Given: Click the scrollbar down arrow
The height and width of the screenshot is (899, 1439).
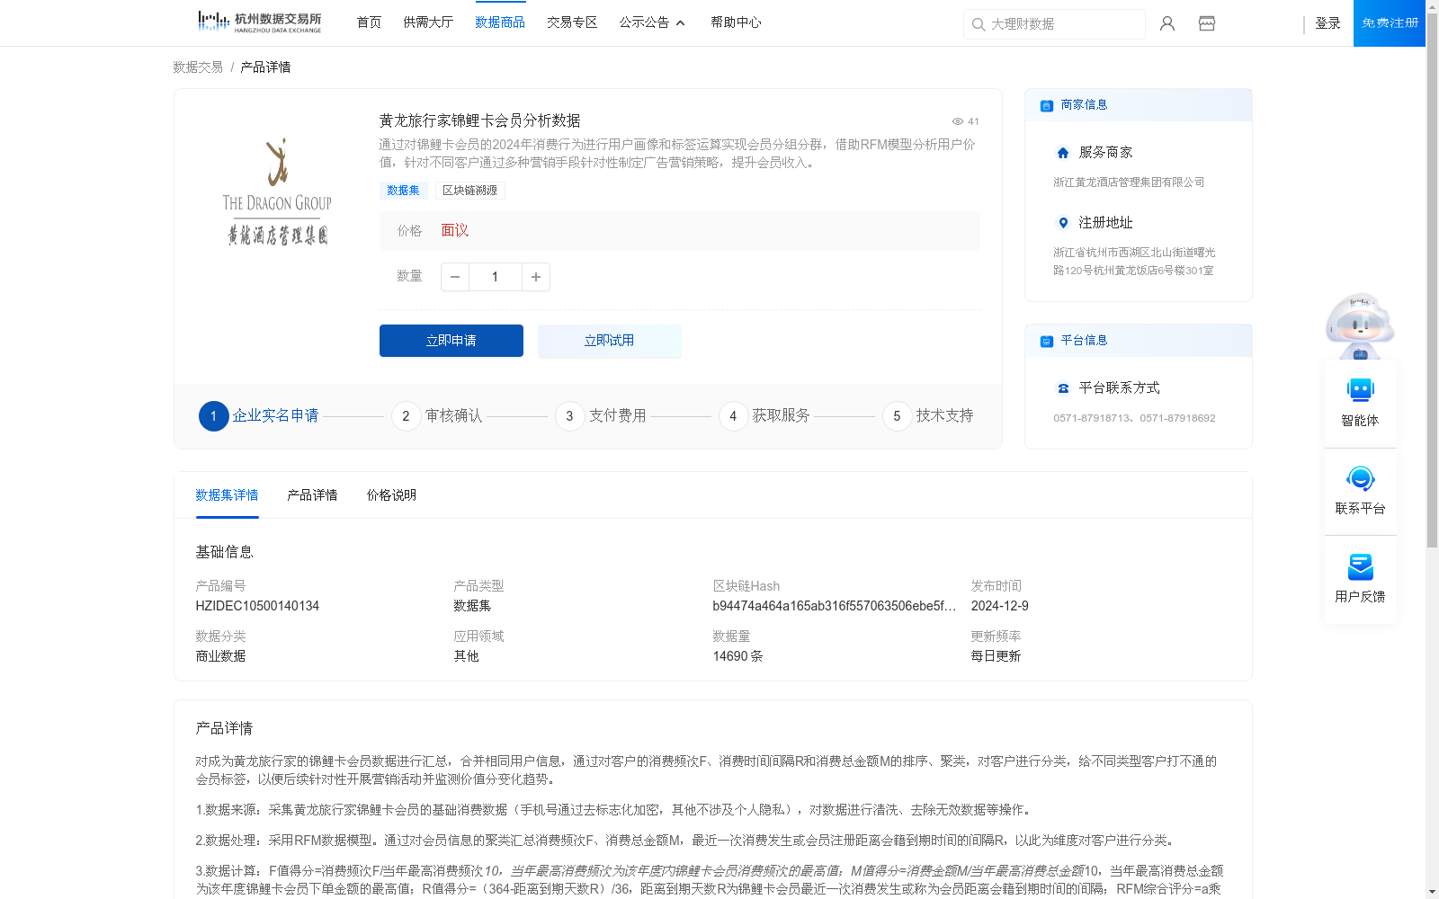Looking at the screenshot, I should point(1432,893).
